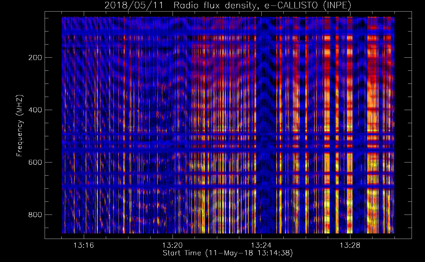425x262 pixels.
Task: Click the 400 frequency tick label
Action: 35,110
